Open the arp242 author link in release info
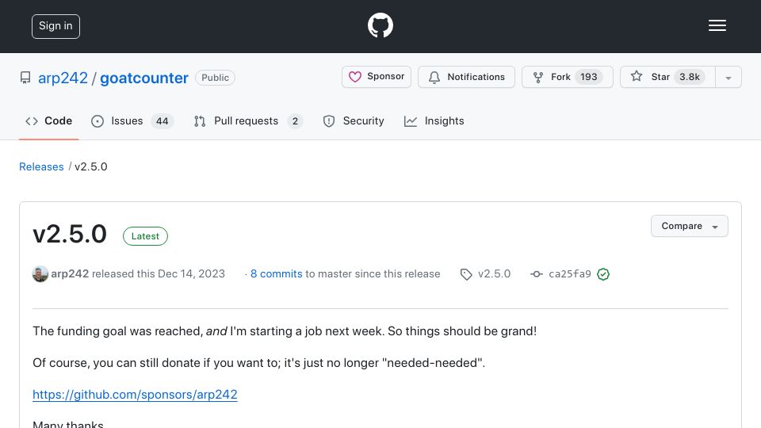The image size is (761, 428). pyautogui.click(x=70, y=273)
